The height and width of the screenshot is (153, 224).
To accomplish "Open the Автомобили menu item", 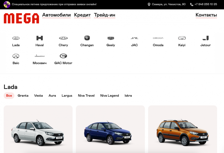I will tap(56, 15).
